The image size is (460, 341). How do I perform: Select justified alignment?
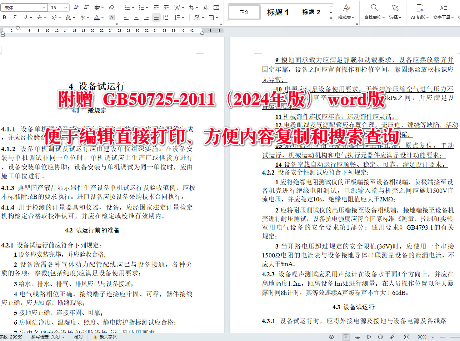156,17
